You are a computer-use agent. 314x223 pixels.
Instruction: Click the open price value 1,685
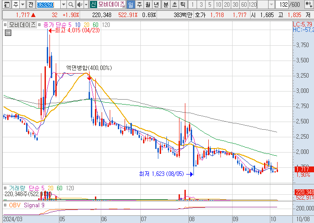(267, 15)
